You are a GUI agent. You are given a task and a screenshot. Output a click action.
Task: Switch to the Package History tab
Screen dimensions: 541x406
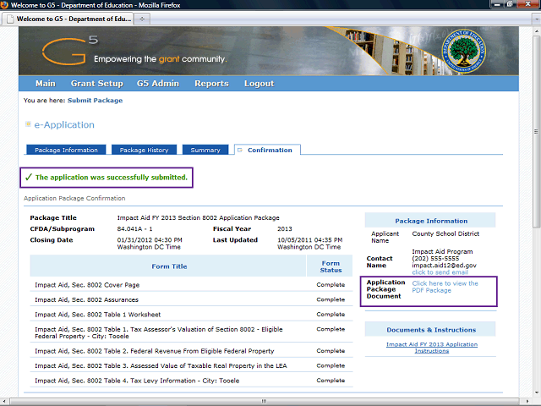[144, 150]
